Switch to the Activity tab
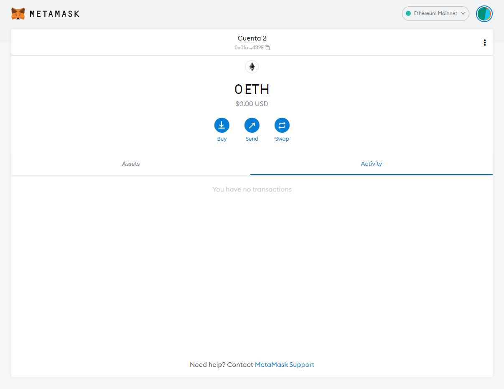 coord(371,164)
